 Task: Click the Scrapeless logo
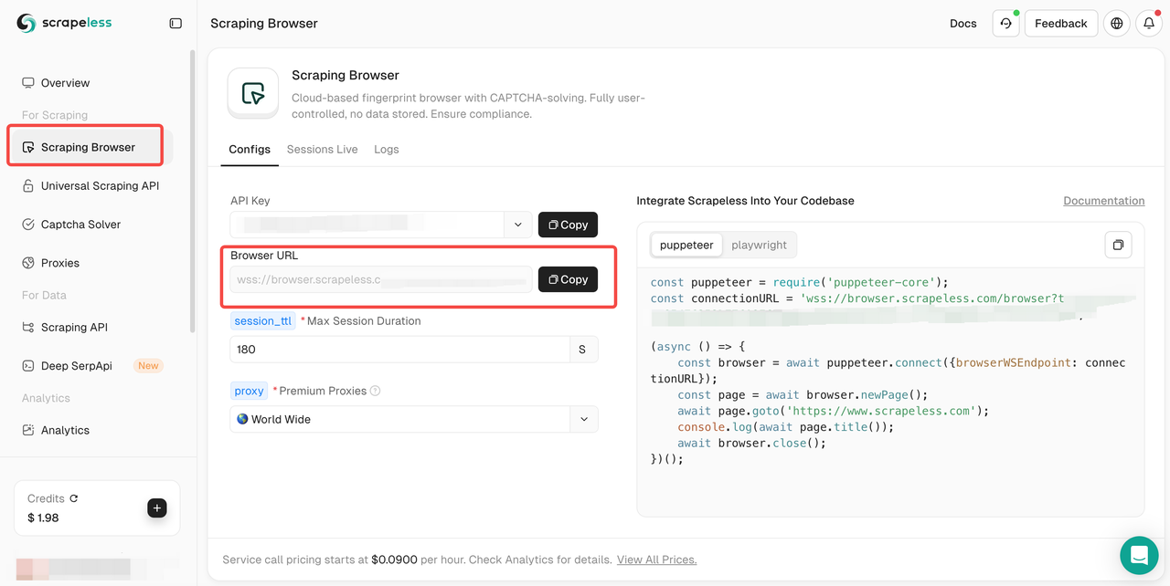64,23
